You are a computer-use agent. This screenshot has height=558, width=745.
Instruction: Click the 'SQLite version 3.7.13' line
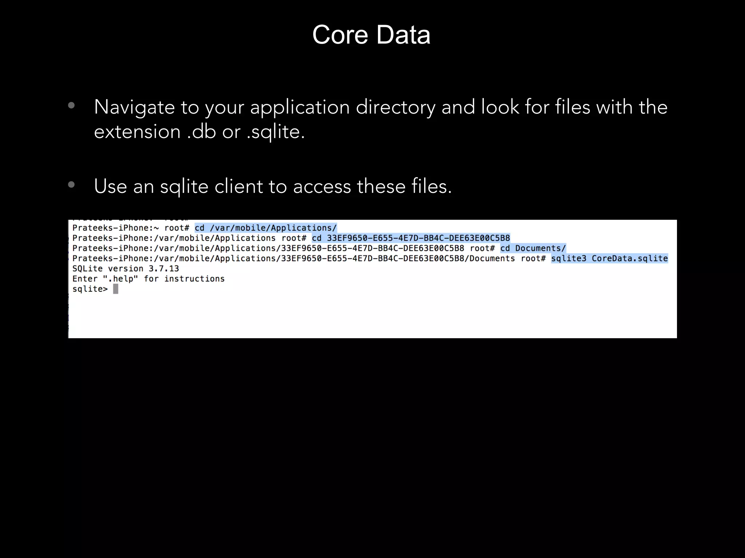[x=126, y=269]
